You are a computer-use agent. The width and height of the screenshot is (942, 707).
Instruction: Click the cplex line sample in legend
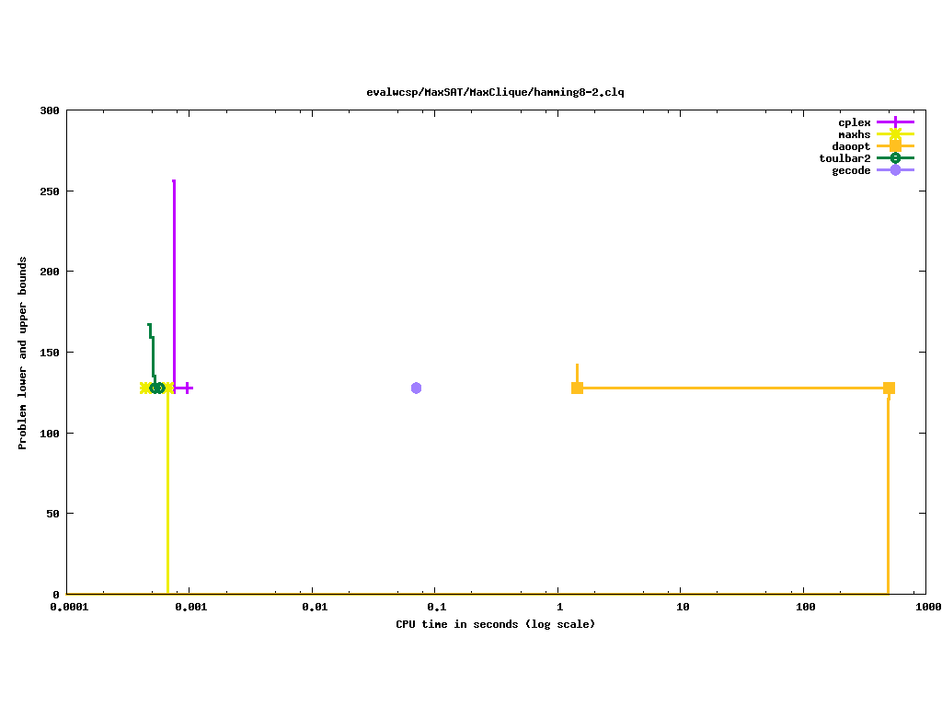(895, 122)
